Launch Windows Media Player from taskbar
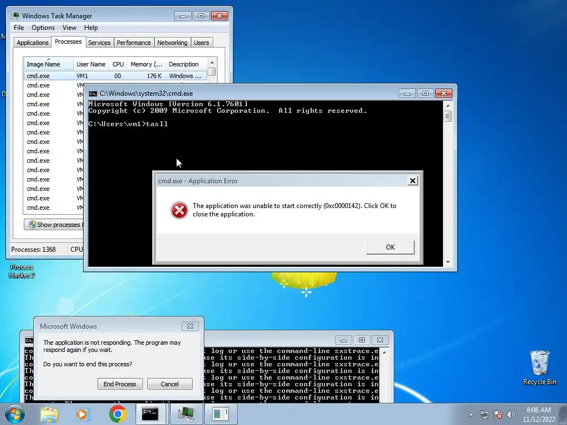Viewport: 567px width, 425px height. click(x=83, y=414)
